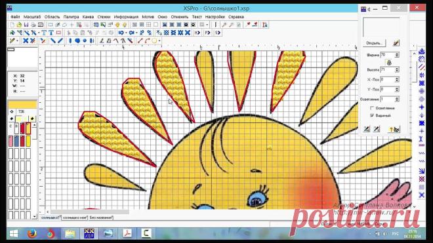Click the Save floppy disk toolbar icon
Image resolution: width=433 pixels, height=243 pixels.
coord(26,25)
